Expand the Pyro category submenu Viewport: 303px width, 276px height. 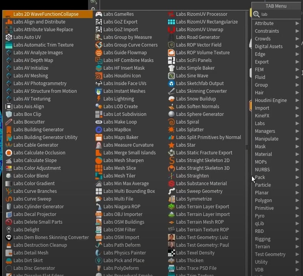tap(297, 216)
